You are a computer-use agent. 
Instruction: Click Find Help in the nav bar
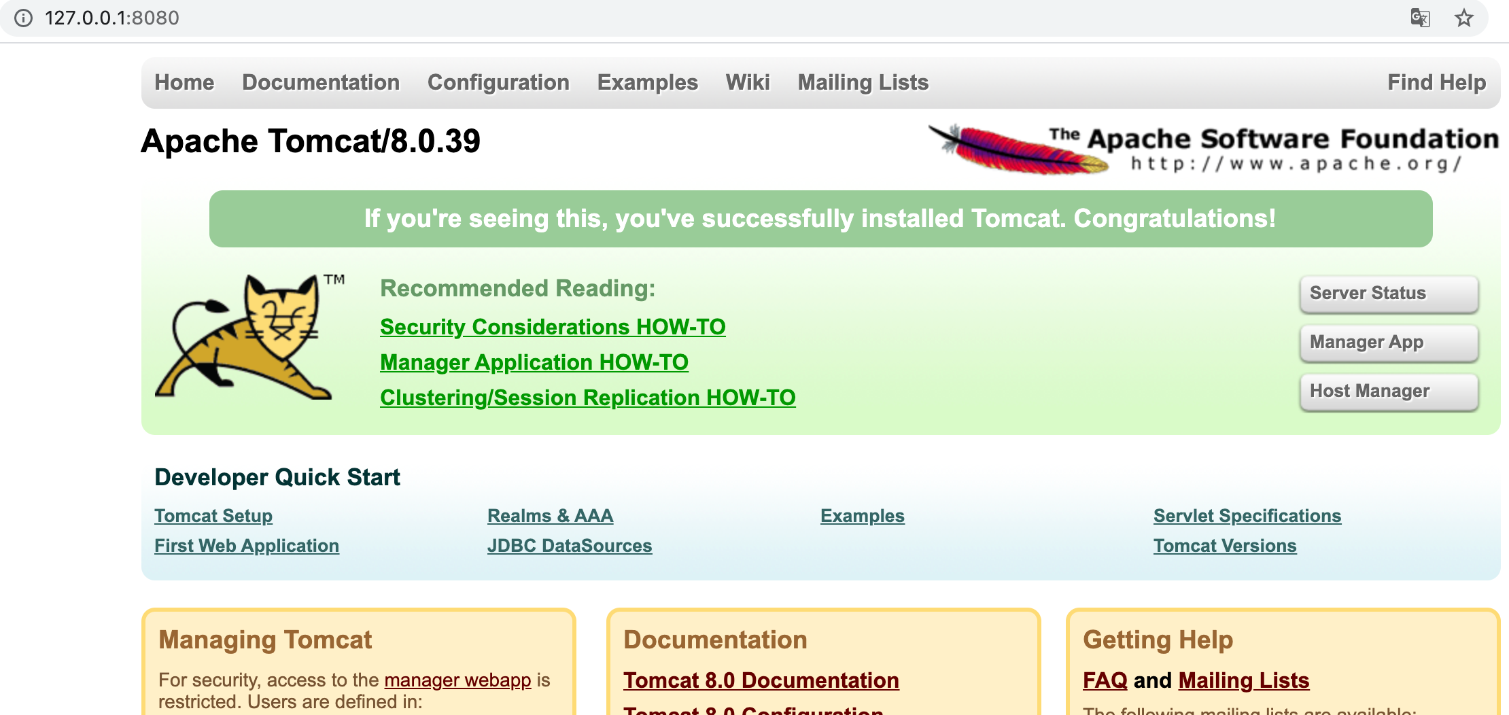(1437, 82)
